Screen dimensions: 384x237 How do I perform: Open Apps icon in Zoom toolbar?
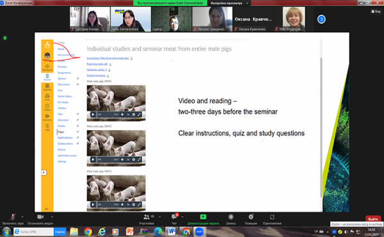(x=272, y=217)
